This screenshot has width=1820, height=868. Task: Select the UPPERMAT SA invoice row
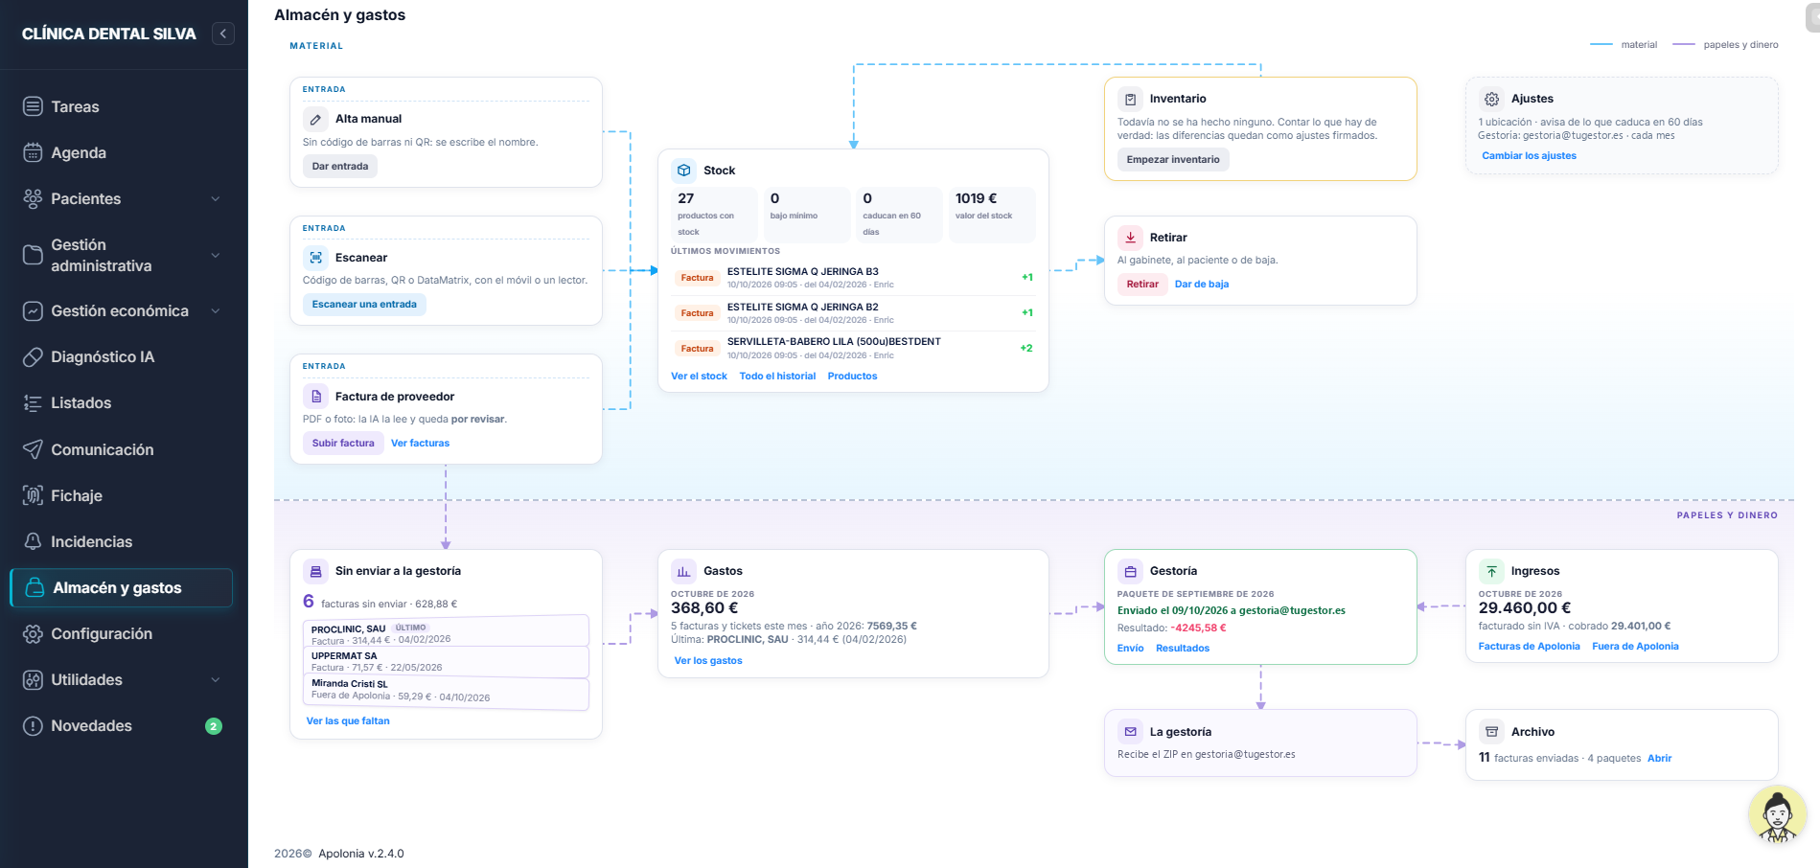point(446,662)
